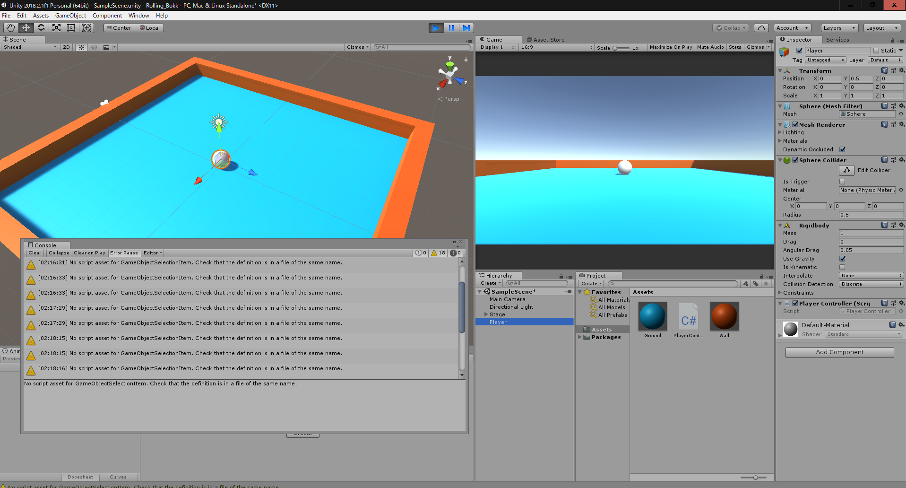This screenshot has height=488, width=906.
Task: Open the cloud Services icon
Action: coord(761,28)
